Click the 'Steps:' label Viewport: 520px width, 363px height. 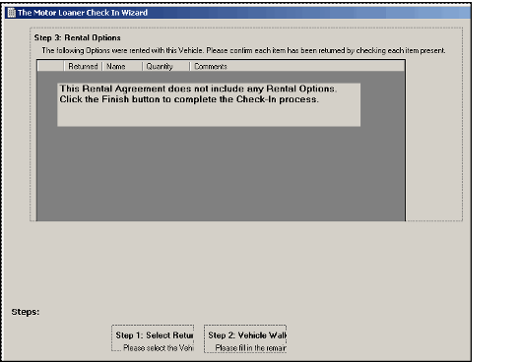(26, 312)
